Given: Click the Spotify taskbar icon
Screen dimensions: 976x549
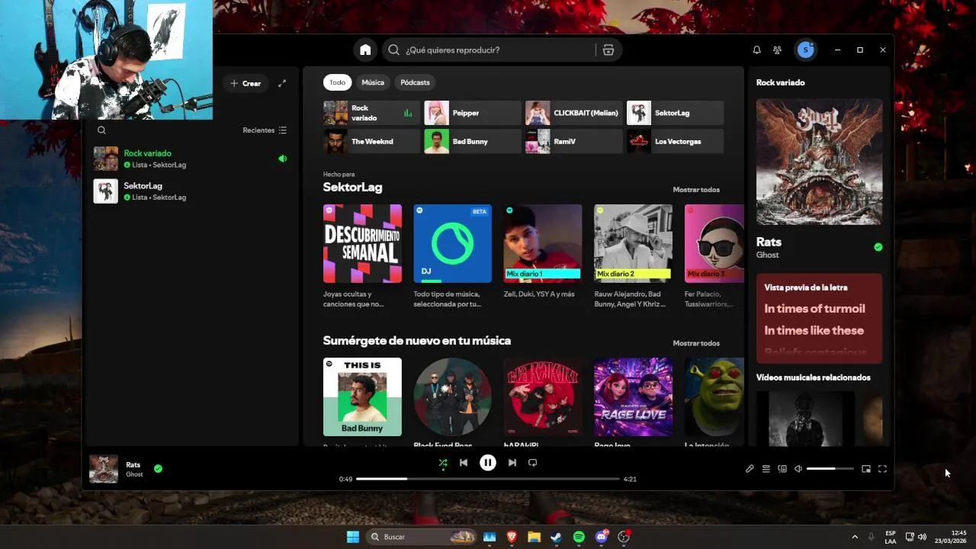Looking at the screenshot, I should (579, 537).
